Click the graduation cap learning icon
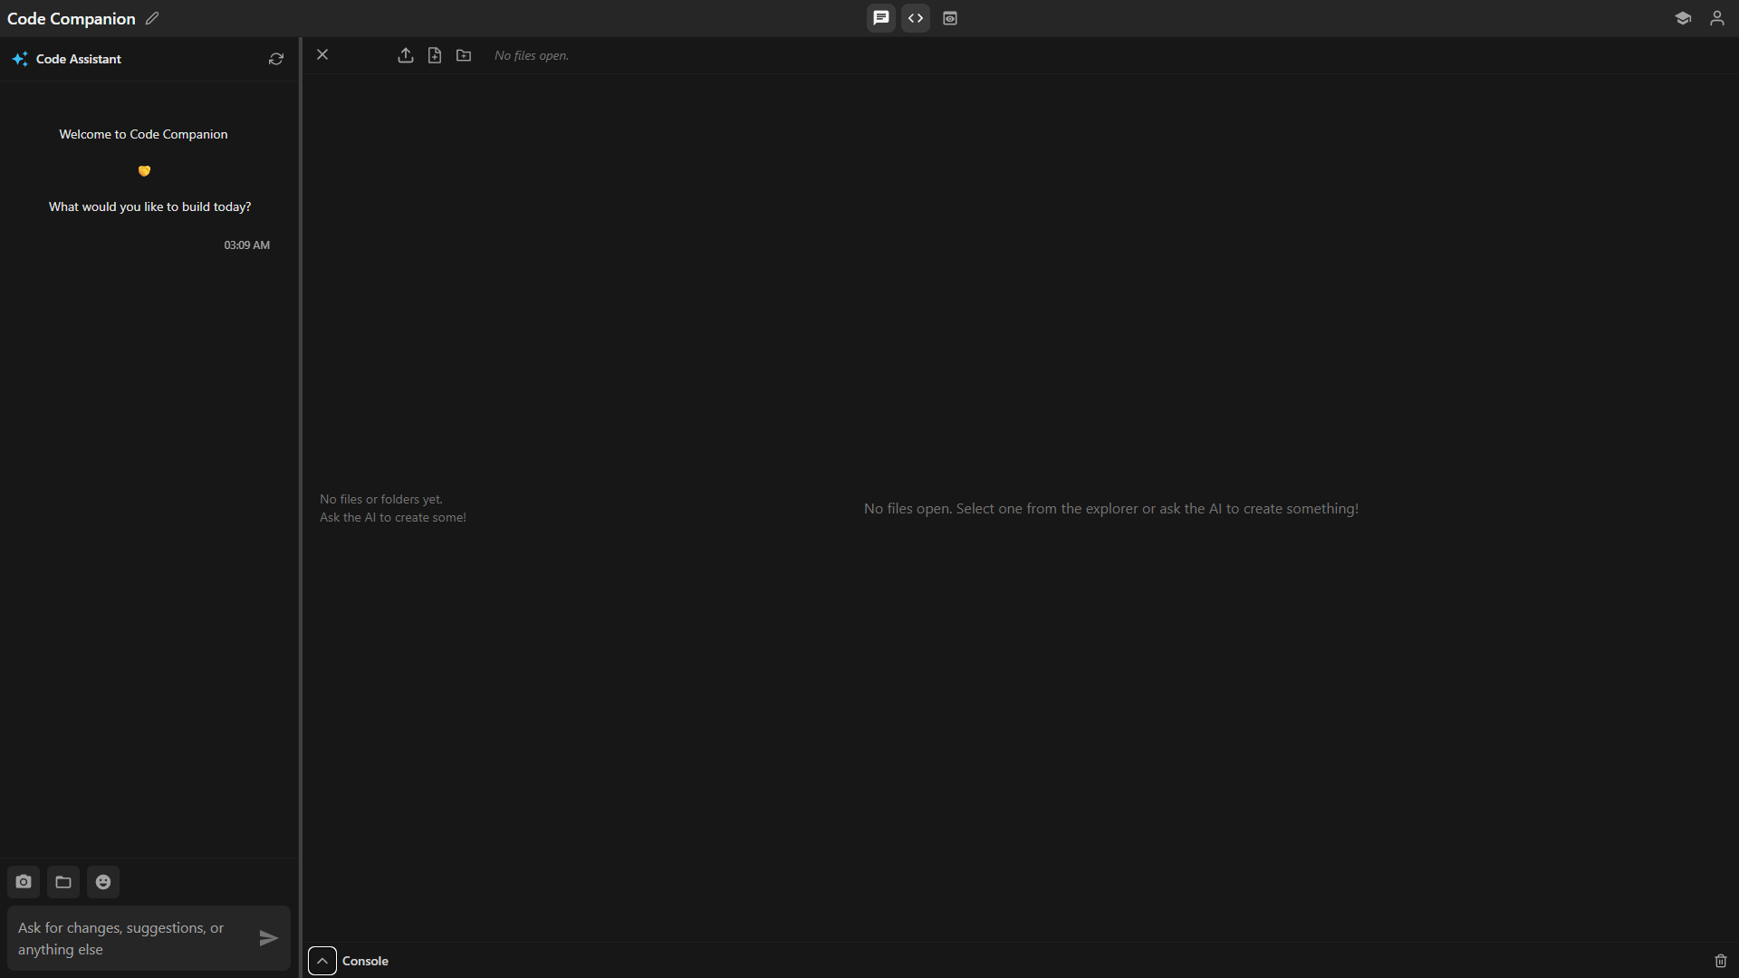 point(1683,18)
